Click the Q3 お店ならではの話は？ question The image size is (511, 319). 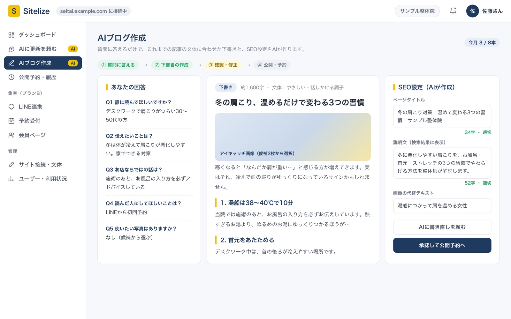click(x=134, y=170)
